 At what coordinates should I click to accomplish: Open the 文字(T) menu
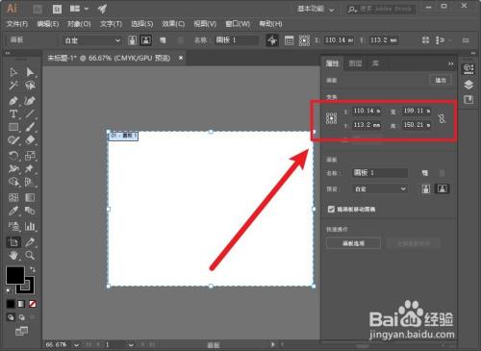[x=111, y=24]
